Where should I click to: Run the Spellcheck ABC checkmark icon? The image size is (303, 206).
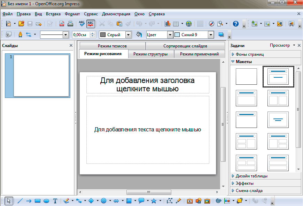tap(82, 24)
